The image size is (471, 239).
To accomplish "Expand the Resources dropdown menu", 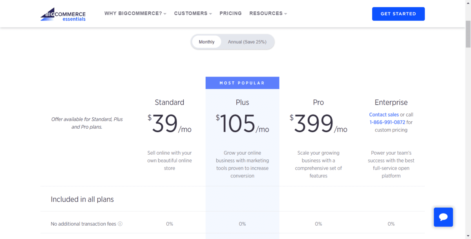I will (x=268, y=13).
